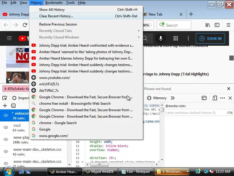Toggle visibility of www-play stylesheet
This screenshot has height=176, width=234.
(x=6, y=139)
